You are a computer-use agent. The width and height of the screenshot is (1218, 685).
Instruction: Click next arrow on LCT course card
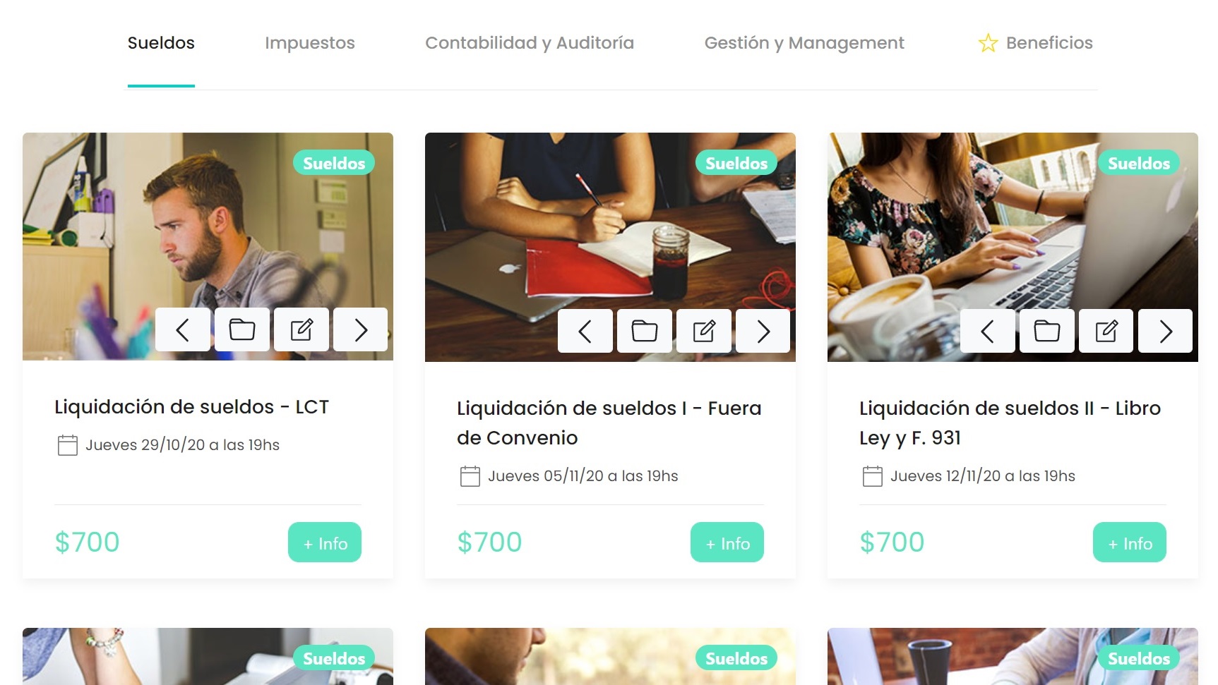tap(361, 329)
